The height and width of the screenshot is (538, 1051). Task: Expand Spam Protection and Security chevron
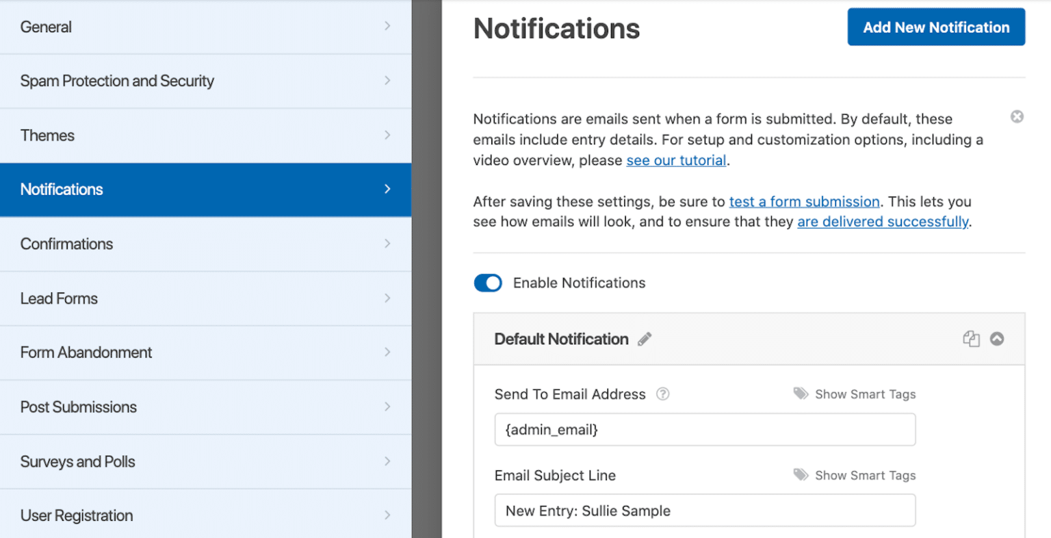(387, 81)
